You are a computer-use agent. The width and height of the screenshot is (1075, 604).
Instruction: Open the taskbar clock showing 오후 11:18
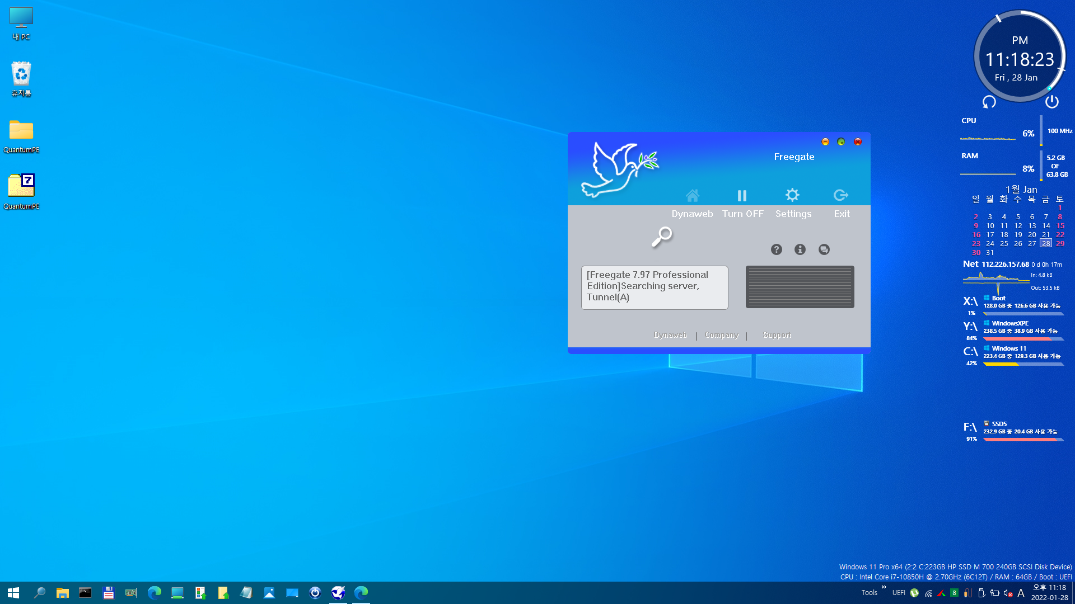coord(1049,593)
